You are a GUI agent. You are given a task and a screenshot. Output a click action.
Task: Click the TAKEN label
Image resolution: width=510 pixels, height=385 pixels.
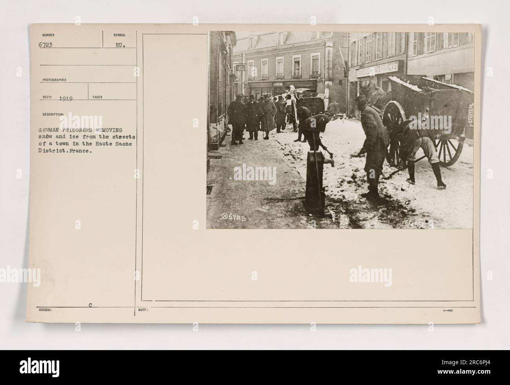coord(97,97)
